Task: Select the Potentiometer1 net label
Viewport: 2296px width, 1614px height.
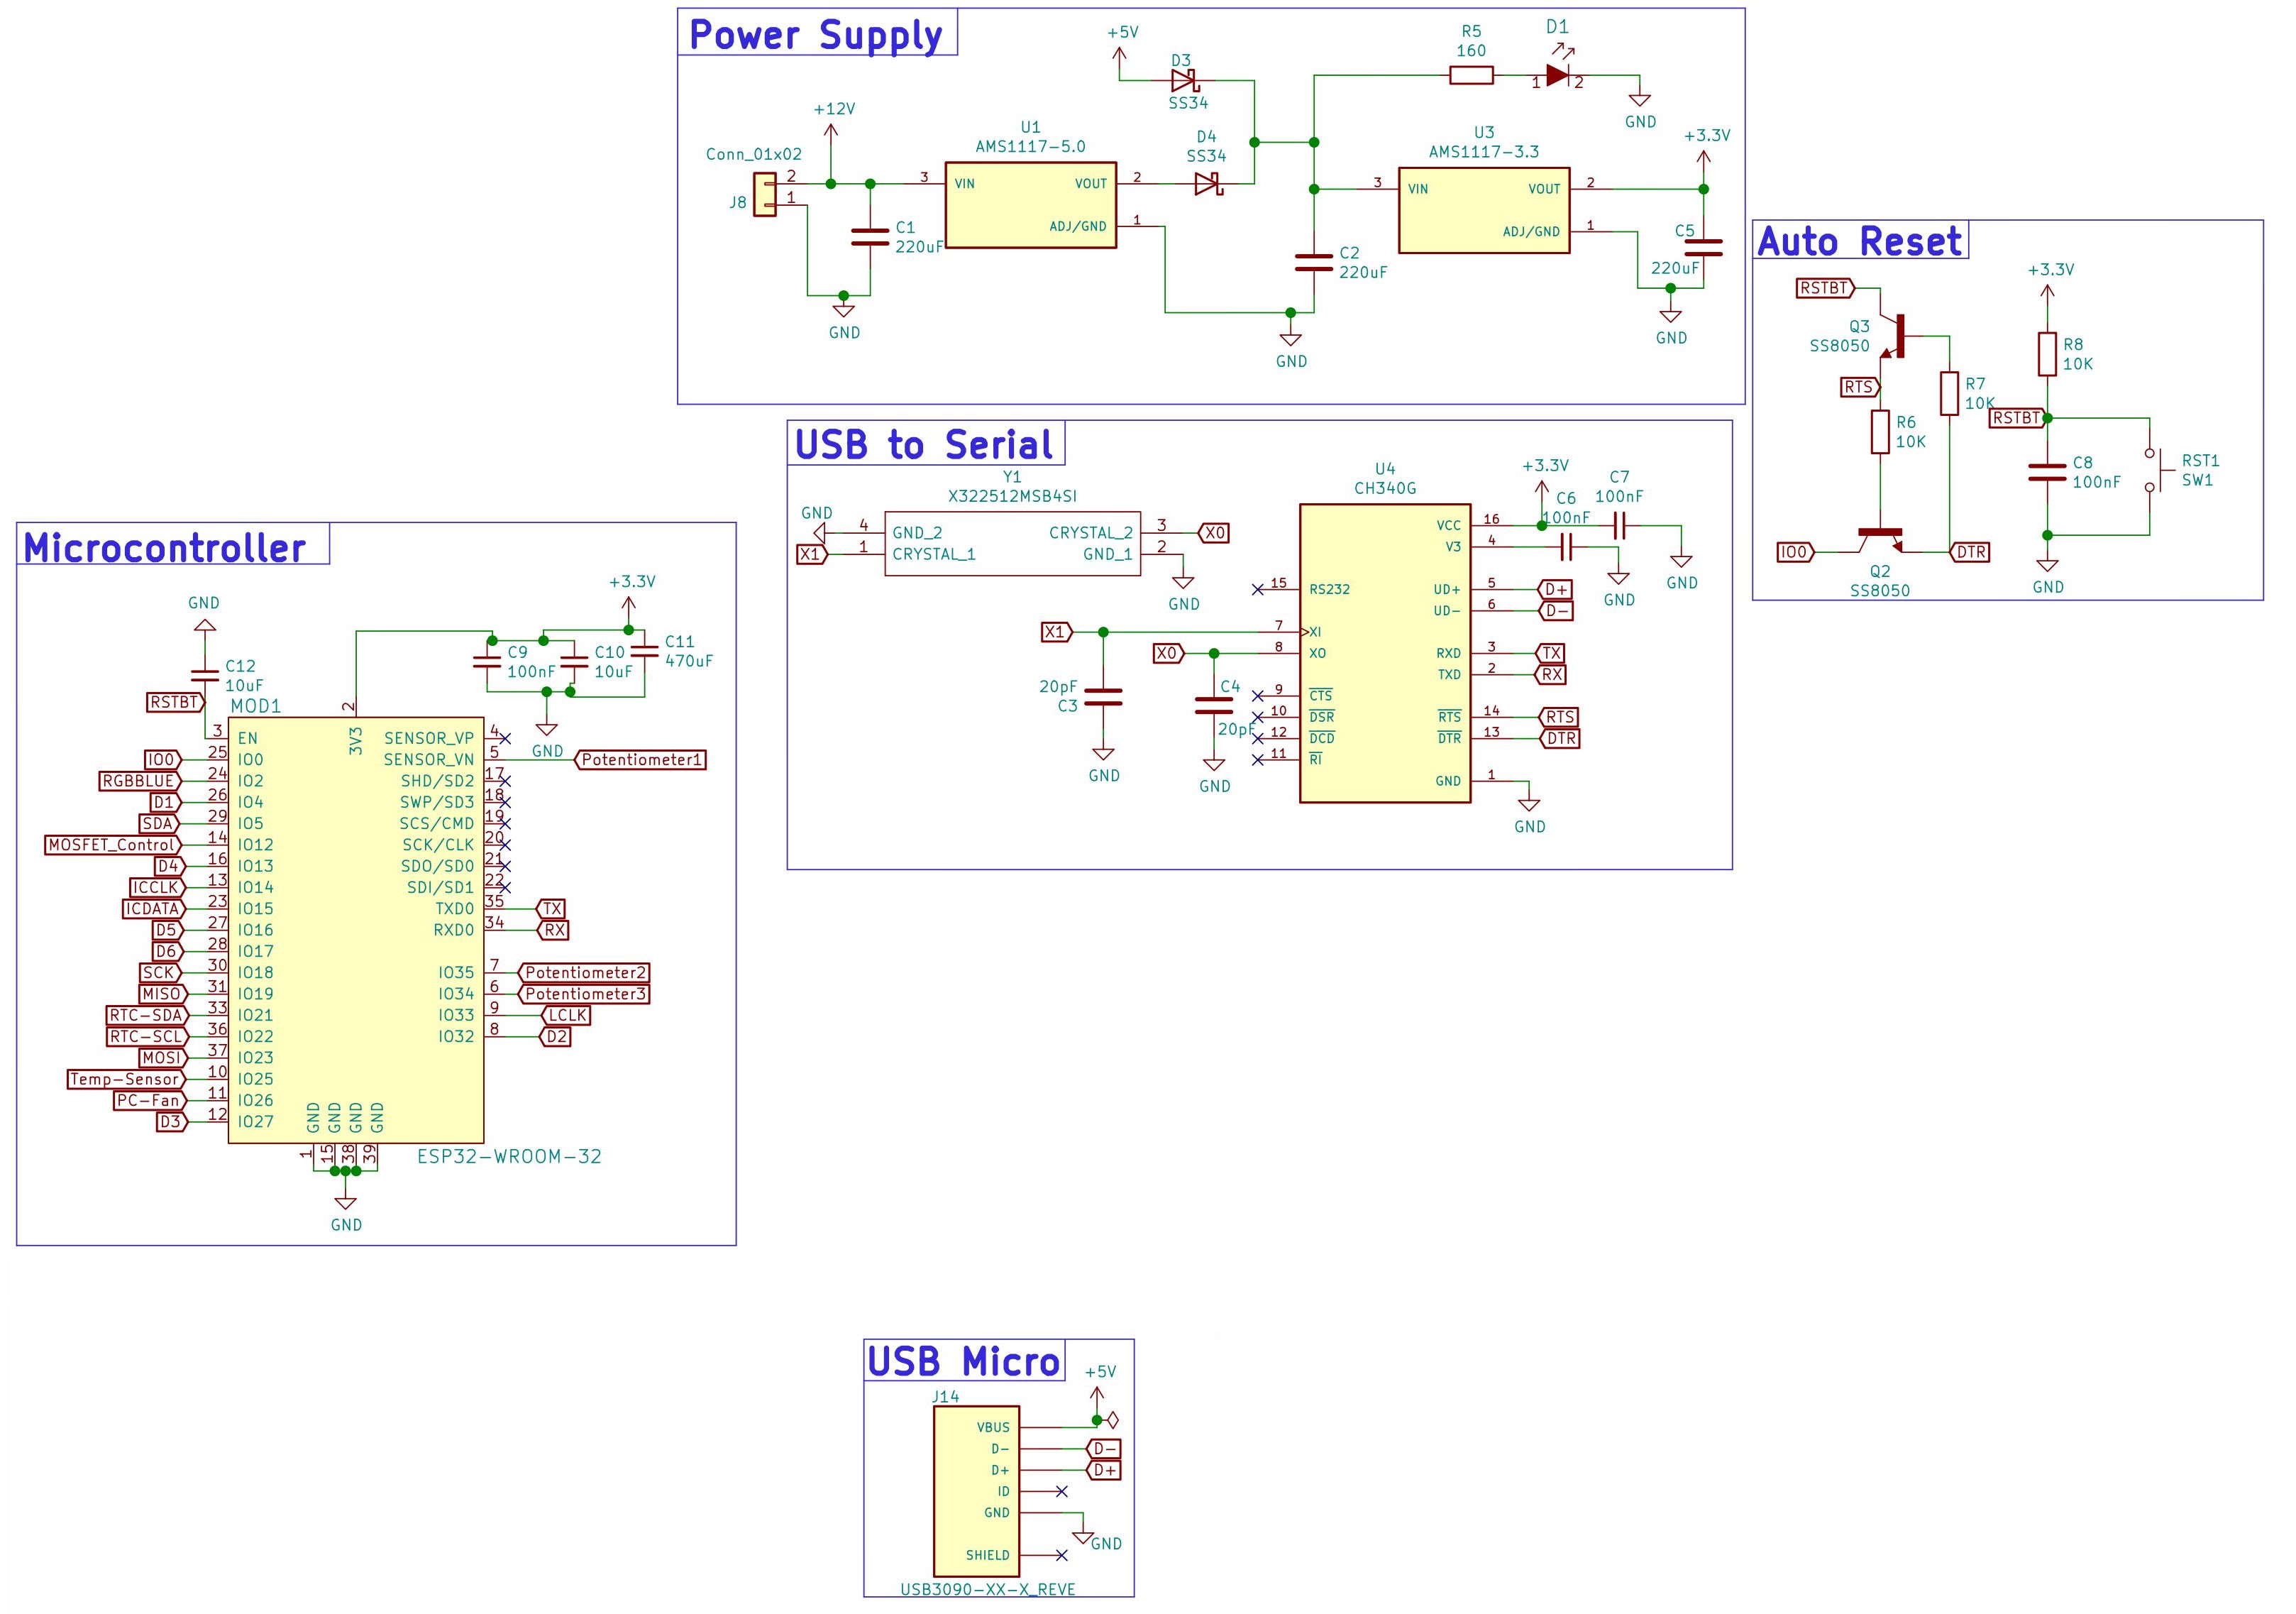Action: (641, 760)
